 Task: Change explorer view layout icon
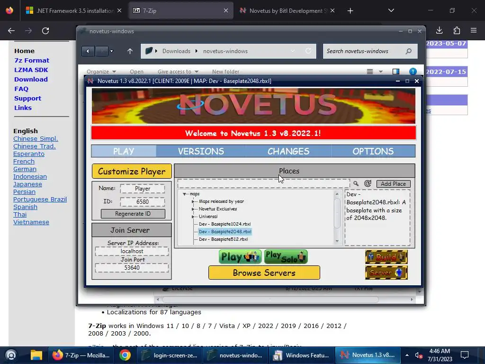coord(370,72)
